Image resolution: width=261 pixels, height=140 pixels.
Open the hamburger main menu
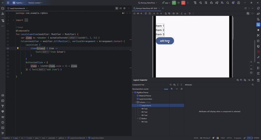click(x=8, y=3)
